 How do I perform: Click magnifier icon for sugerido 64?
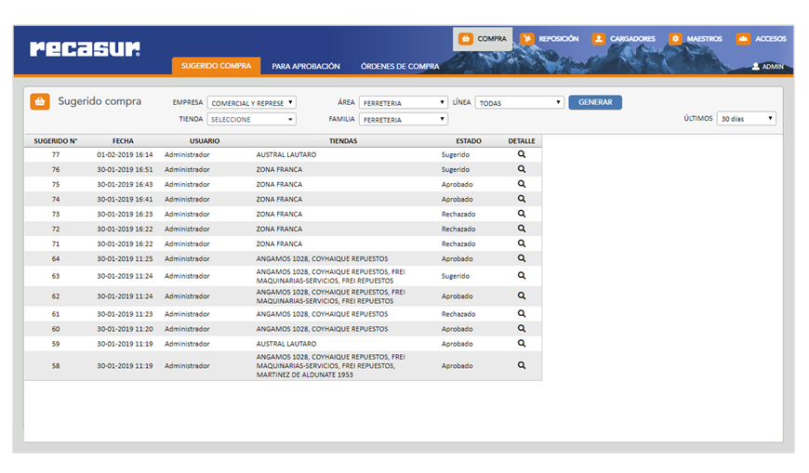pos(522,258)
